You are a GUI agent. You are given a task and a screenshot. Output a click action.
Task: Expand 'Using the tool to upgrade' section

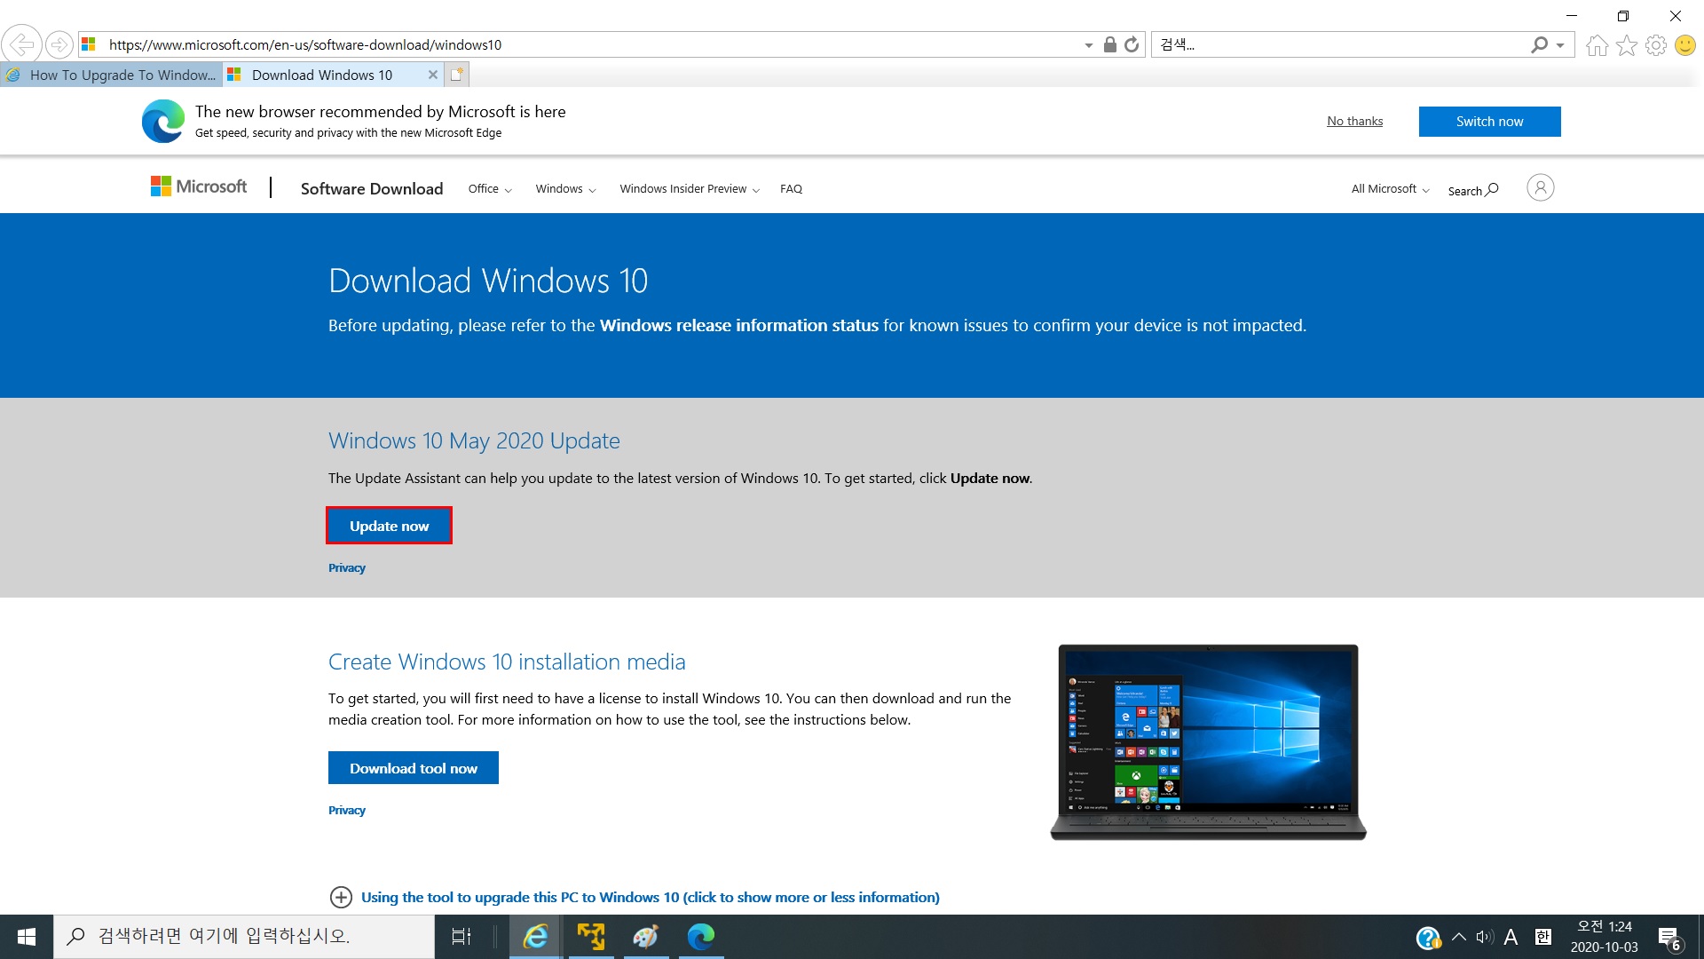pyautogui.click(x=650, y=897)
